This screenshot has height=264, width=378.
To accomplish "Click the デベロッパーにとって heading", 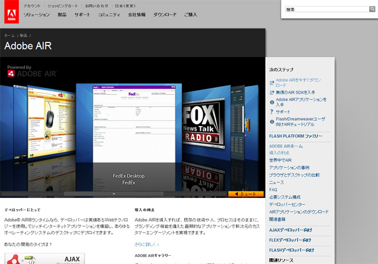I will pos(22,210).
